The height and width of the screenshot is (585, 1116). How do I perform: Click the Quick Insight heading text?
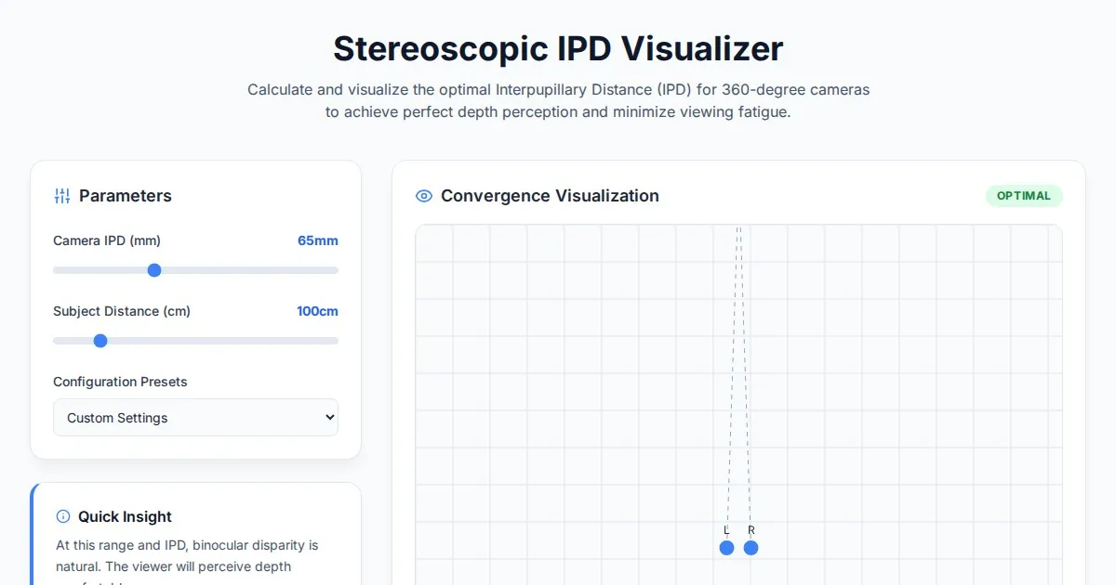[x=125, y=516]
